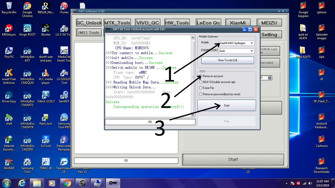Open the rbsoft user and pass file
This screenshot has width=335, height=188.
(46, 54)
